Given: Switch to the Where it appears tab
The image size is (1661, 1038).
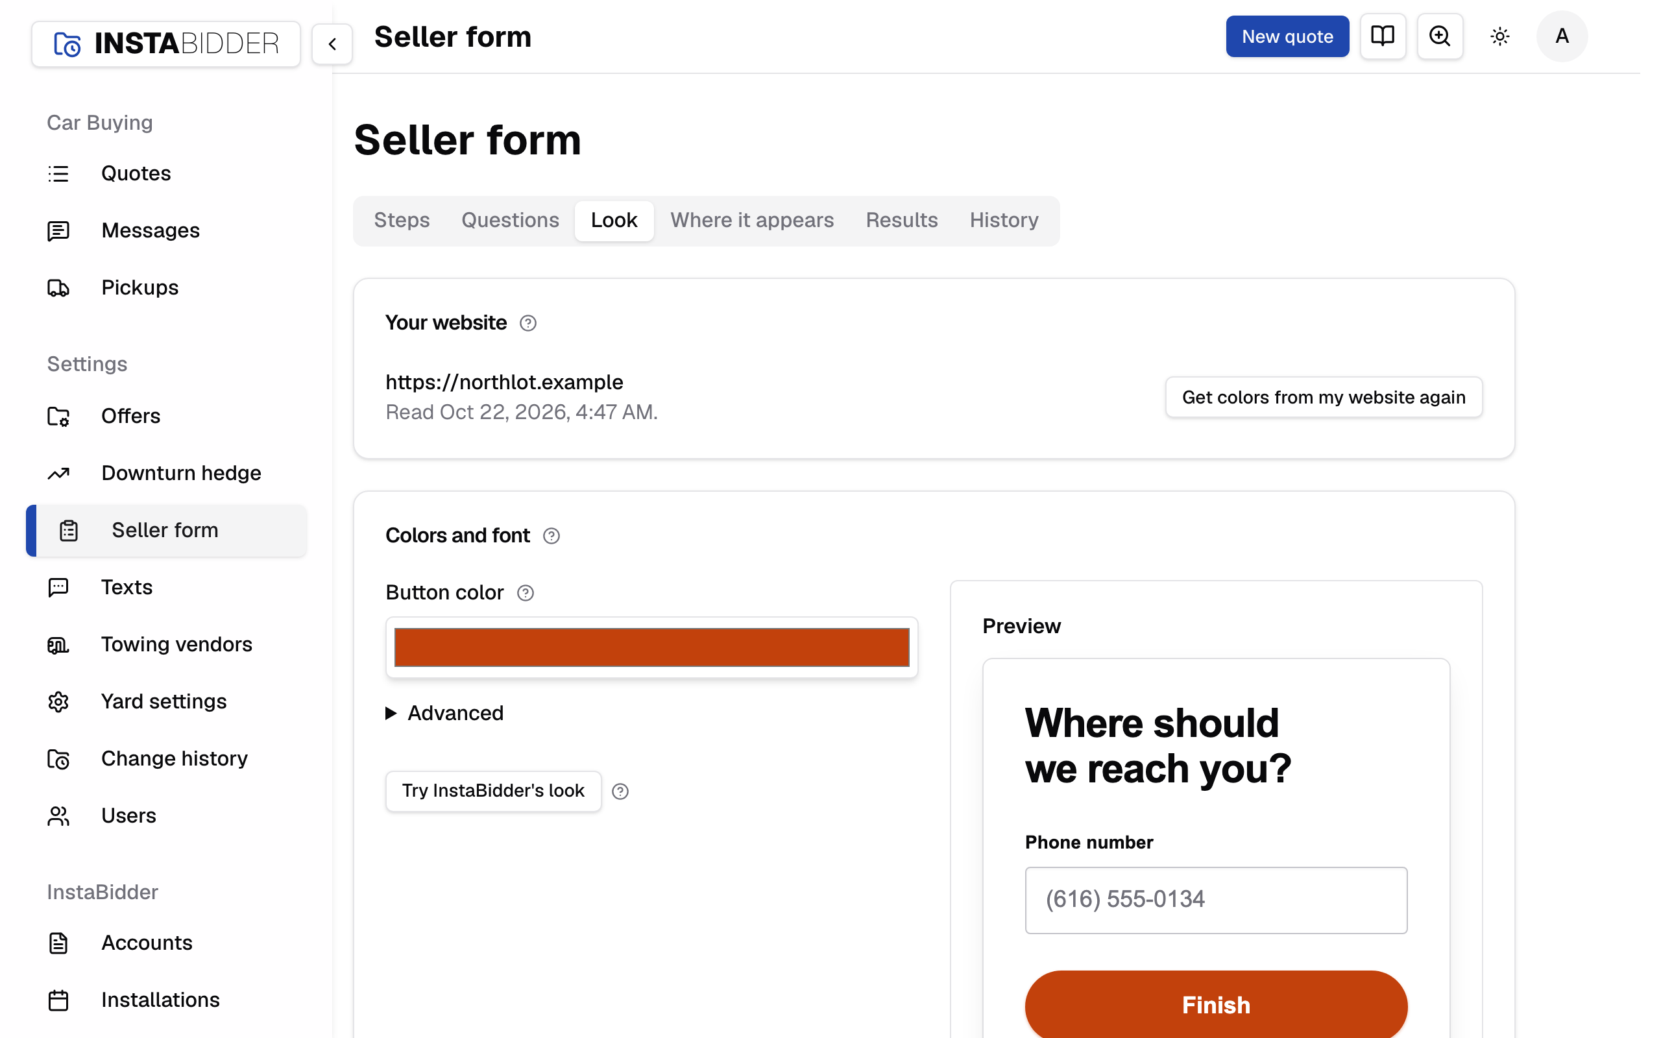Looking at the screenshot, I should coord(751,221).
